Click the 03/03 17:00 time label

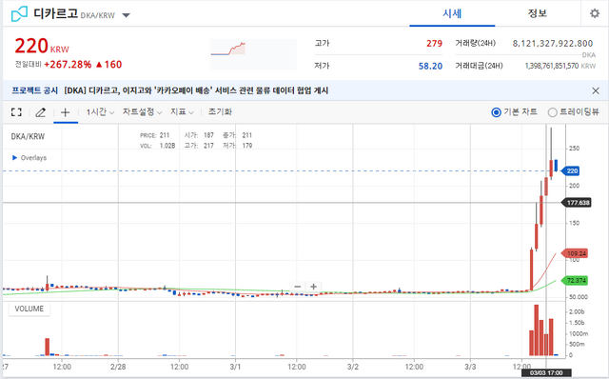point(546,372)
